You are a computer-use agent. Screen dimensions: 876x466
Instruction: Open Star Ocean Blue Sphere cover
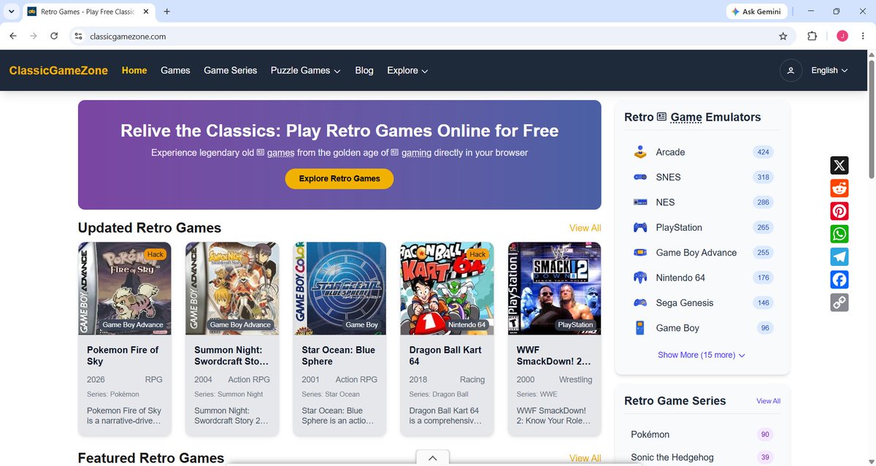(339, 289)
